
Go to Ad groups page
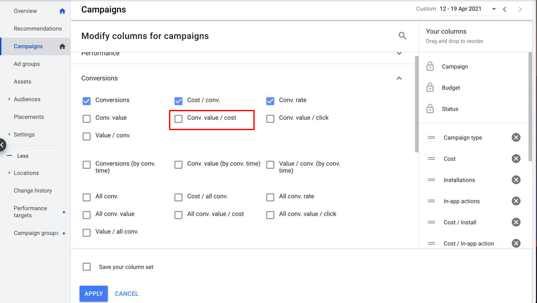[27, 64]
